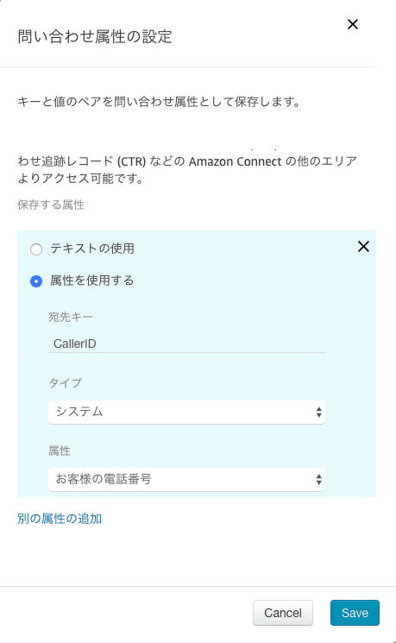Click the 保存する属性 section heading
The height and width of the screenshot is (643, 396).
(51, 205)
